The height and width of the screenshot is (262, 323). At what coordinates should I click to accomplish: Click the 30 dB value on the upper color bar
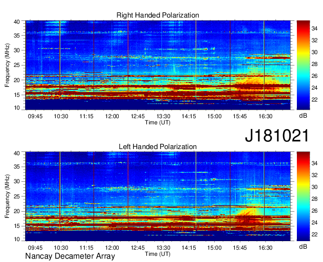[314, 52]
